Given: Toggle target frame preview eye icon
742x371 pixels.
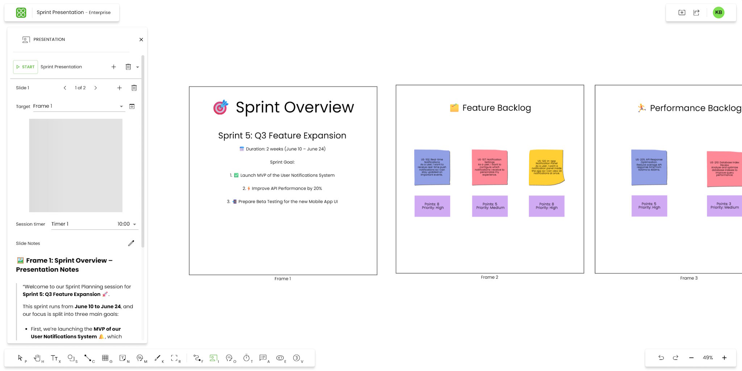Looking at the screenshot, I should point(132,107).
